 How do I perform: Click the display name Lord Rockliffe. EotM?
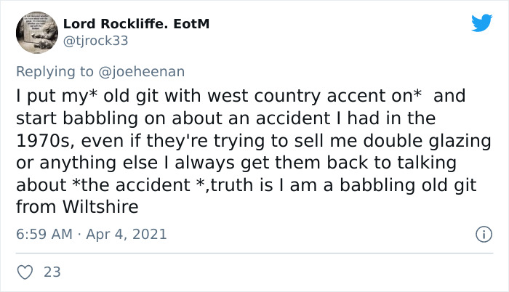pos(137,24)
